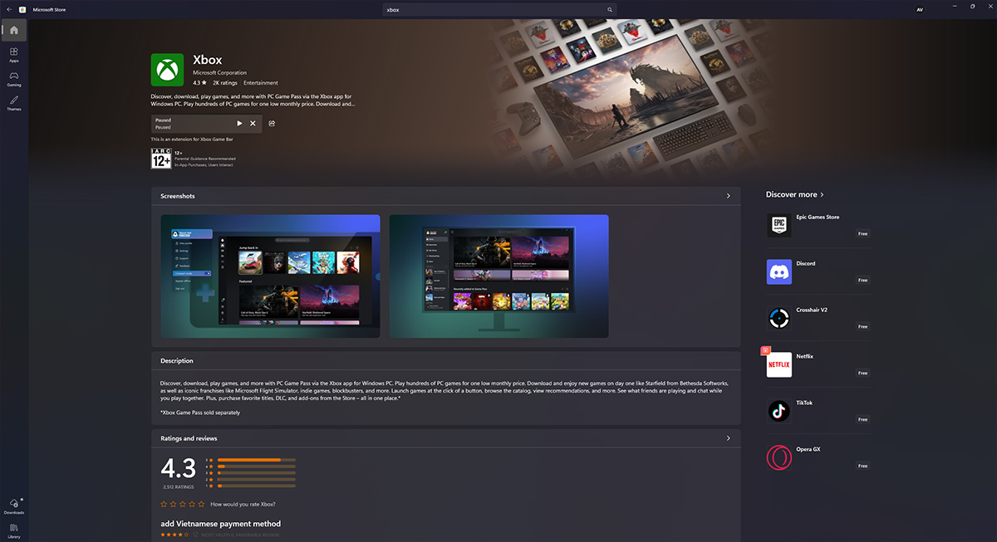This screenshot has width=997, height=542.
Task: Click the large 4.3 rating score
Action: [x=178, y=467]
